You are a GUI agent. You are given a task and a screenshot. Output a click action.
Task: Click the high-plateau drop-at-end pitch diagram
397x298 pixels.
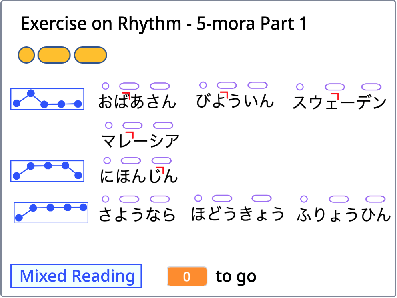(x=47, y=171)
